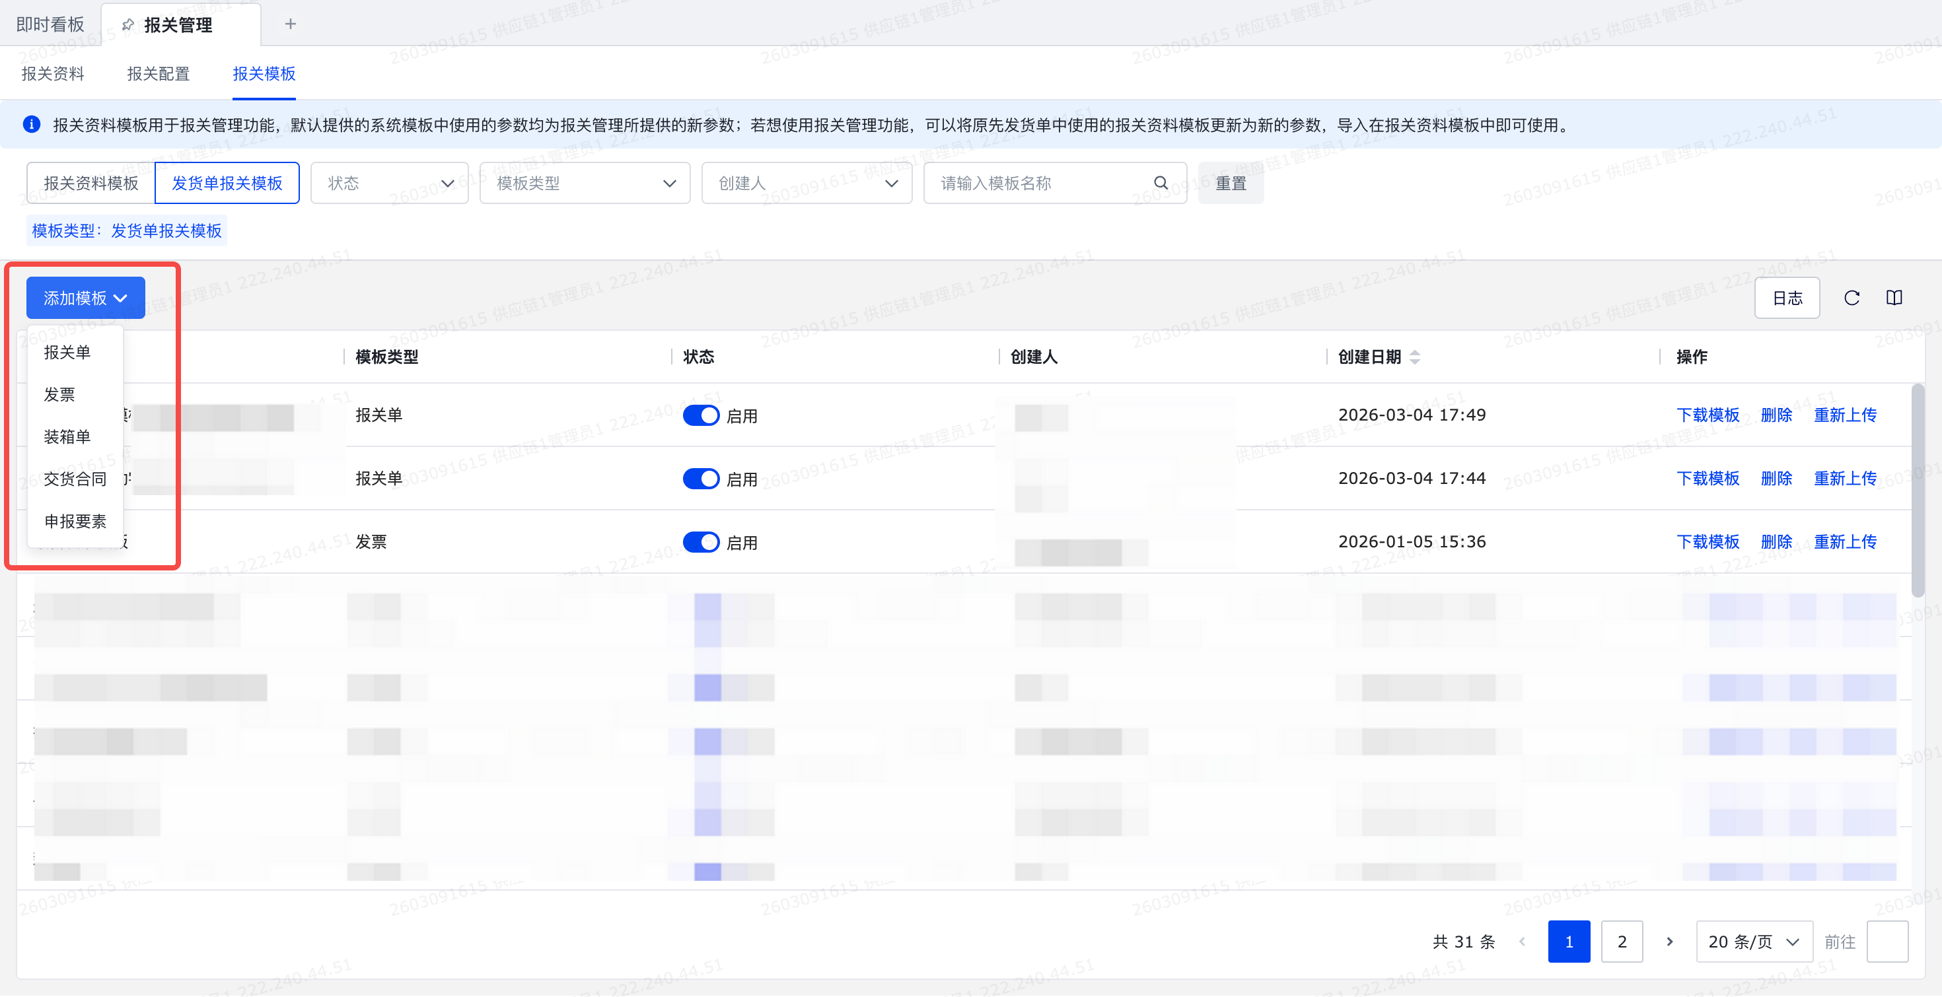Click the vertical scrollbar of the table
Screen dimensions: 1942x997
pyautogui.click(x=1917, y=490)
